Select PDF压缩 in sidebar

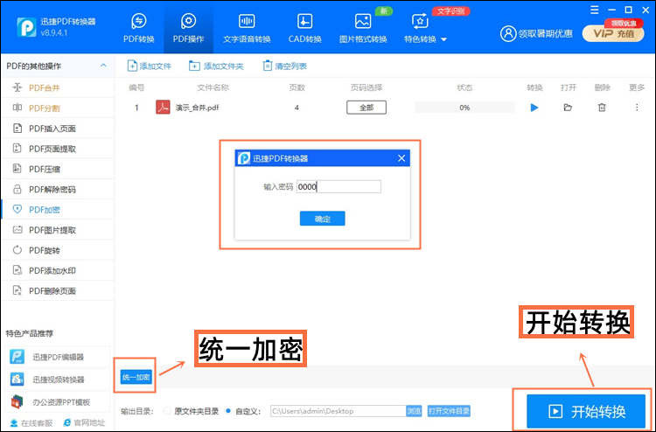tap(58, 169)
